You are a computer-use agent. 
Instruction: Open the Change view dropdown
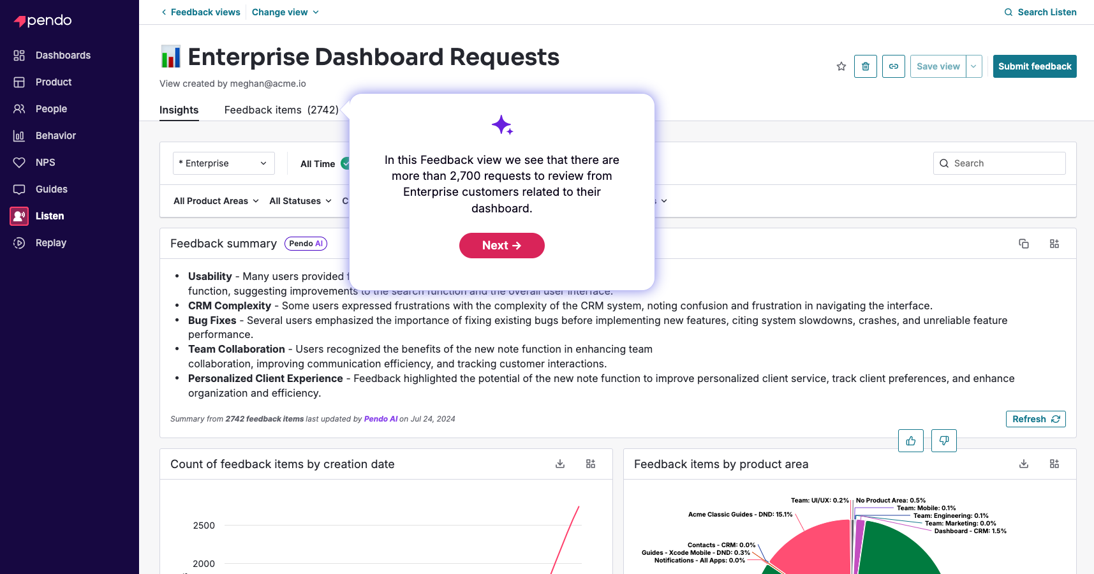click(x=285, y=12)
